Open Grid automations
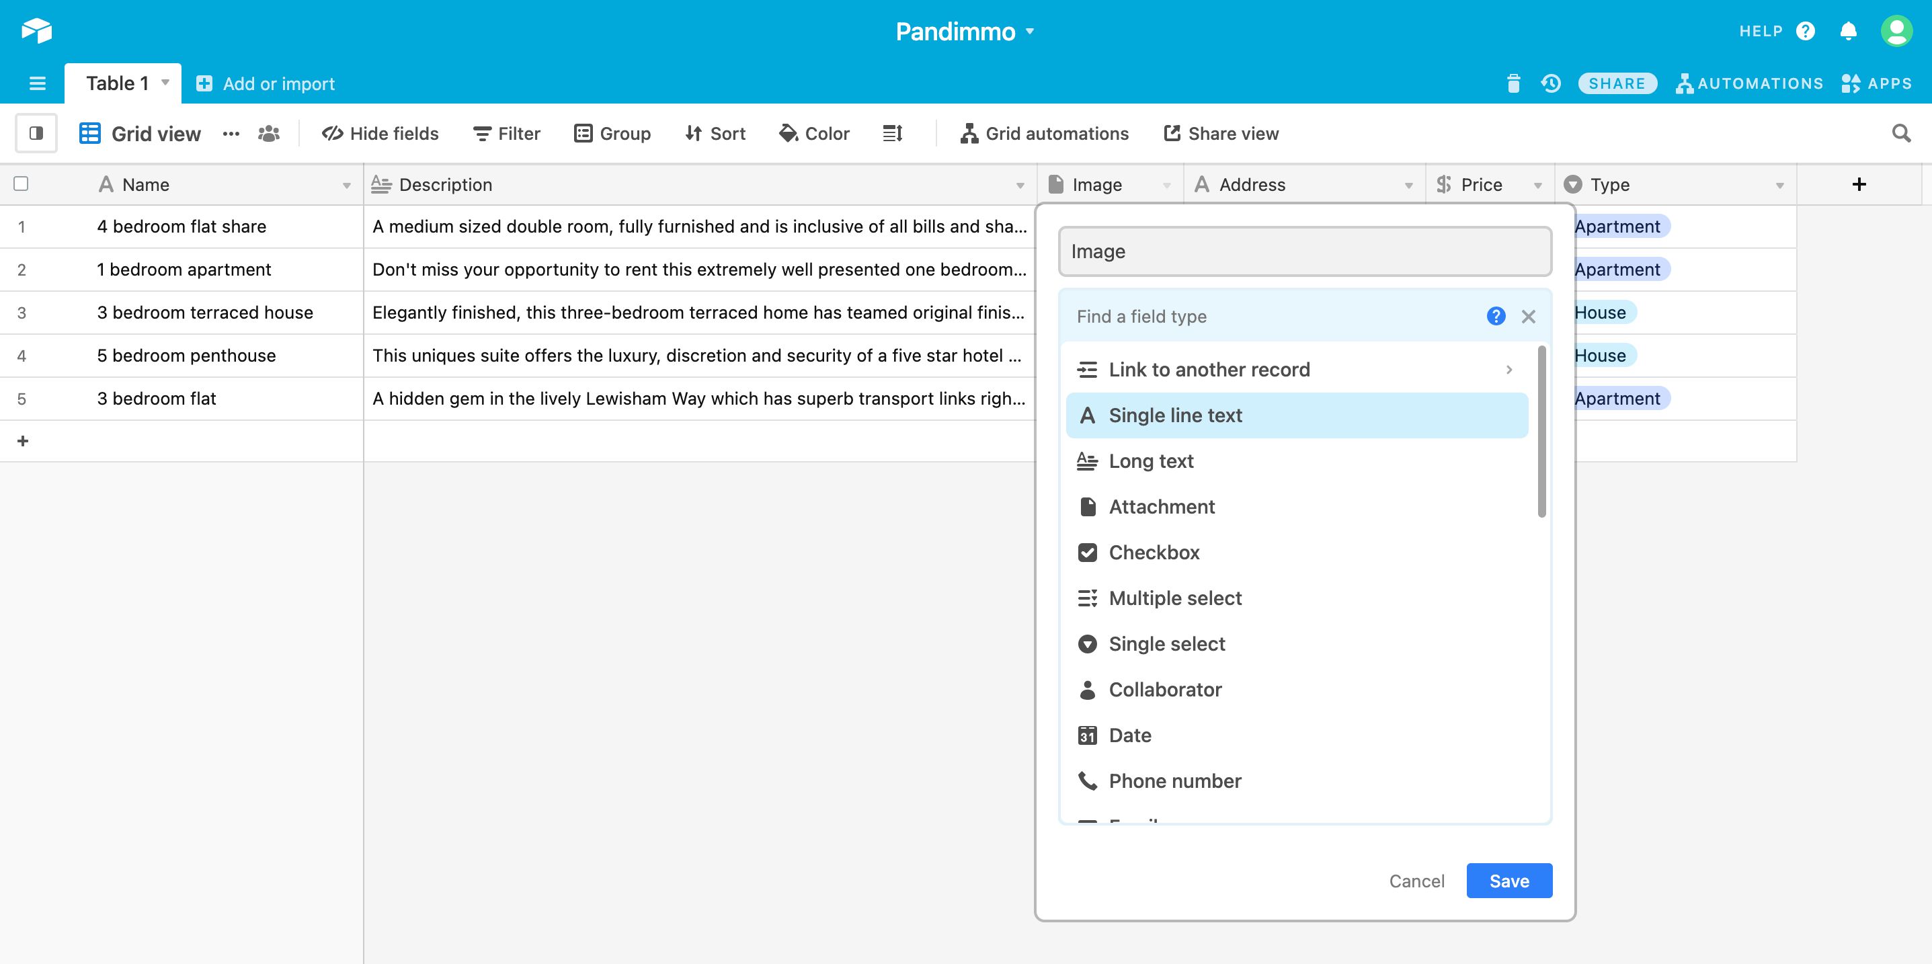 (x=1045, y=133)
